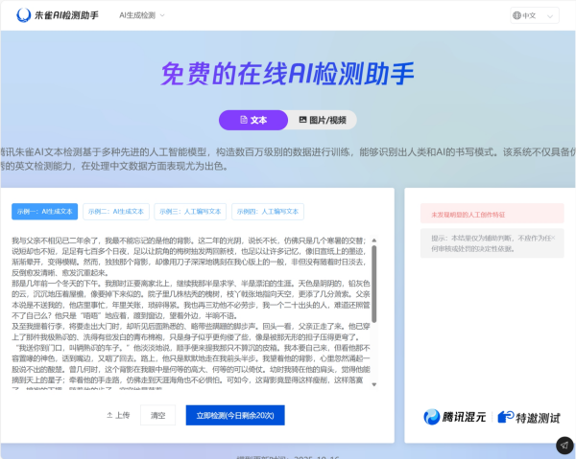Load 示例一: AI生成文本 sample
The image size is (576, 459).
coord(44,212)
